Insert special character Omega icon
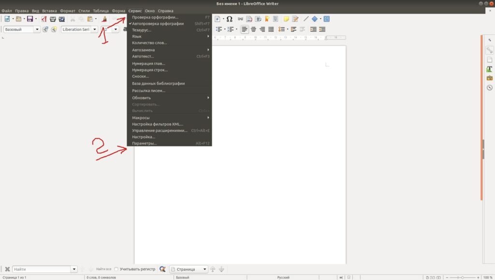The height and width of the screenshot is (280, 495). pyautogui.click(x=230, y=19)
